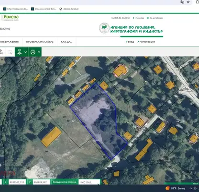
Task: Click the translate page icon
Action: click(182, 2)
